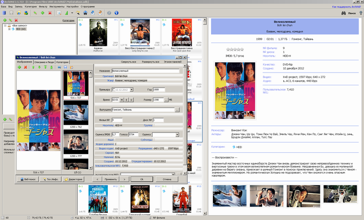Click the green sort icon in main toolbar
Viewport: 364px width, 220px height.
coord(66,13)
